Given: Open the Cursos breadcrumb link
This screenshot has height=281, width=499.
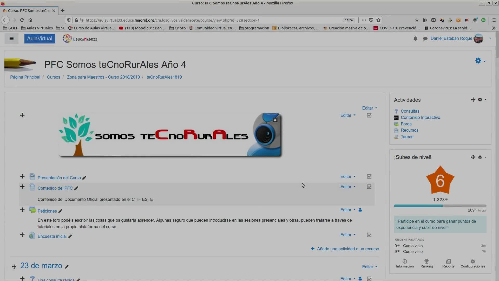Looking at the screenshot, I should click(54, 77).
